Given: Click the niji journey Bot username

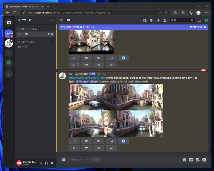Looking at the screenshot, I should [78, 74].
